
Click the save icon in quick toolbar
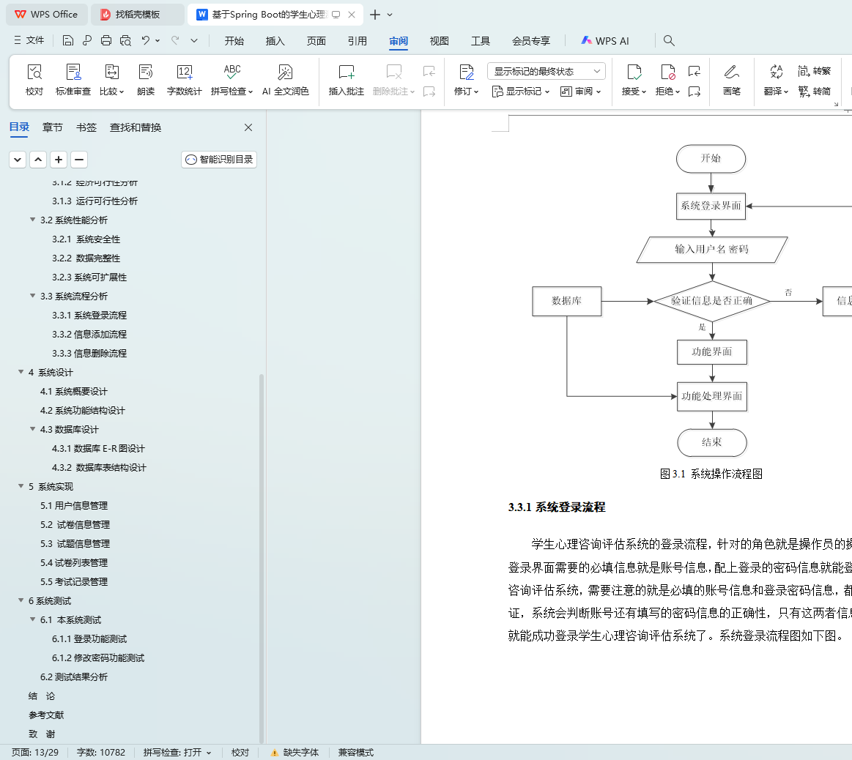[68, 41]
